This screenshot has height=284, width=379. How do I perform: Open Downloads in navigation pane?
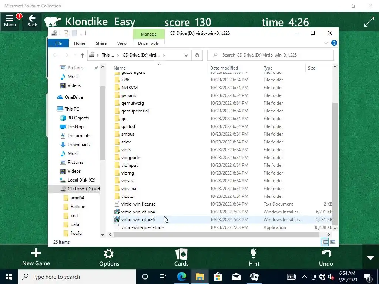[78, 145]
